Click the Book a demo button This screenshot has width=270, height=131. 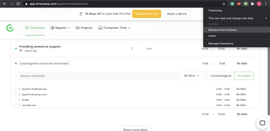[177, 14]
